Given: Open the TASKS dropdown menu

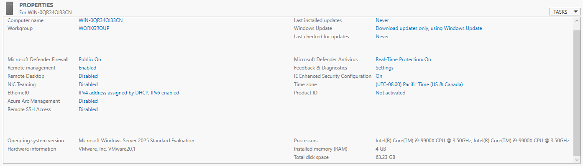Looking at the screenshot, I should 565,12.
